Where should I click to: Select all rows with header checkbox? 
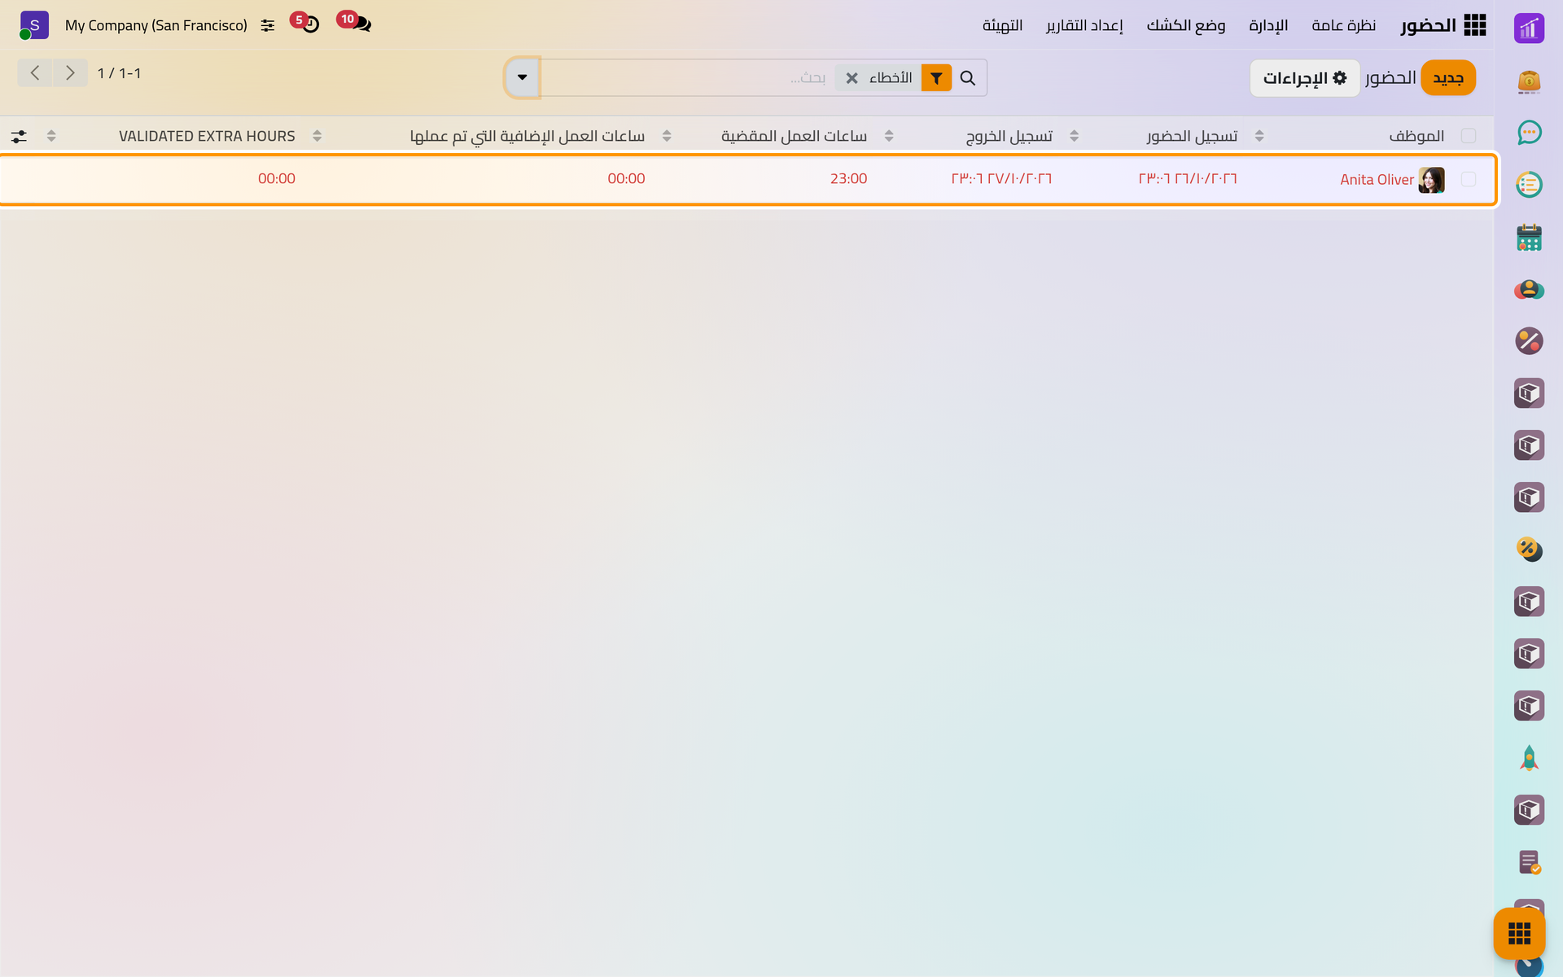coord(1469,136)
